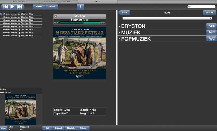This screenshot has height=131, width=217.
Task: Toggle Shuffle mode
Action: coord(52,7)
